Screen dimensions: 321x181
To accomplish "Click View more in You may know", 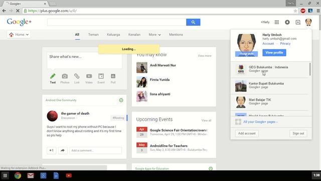I will 205,56.
